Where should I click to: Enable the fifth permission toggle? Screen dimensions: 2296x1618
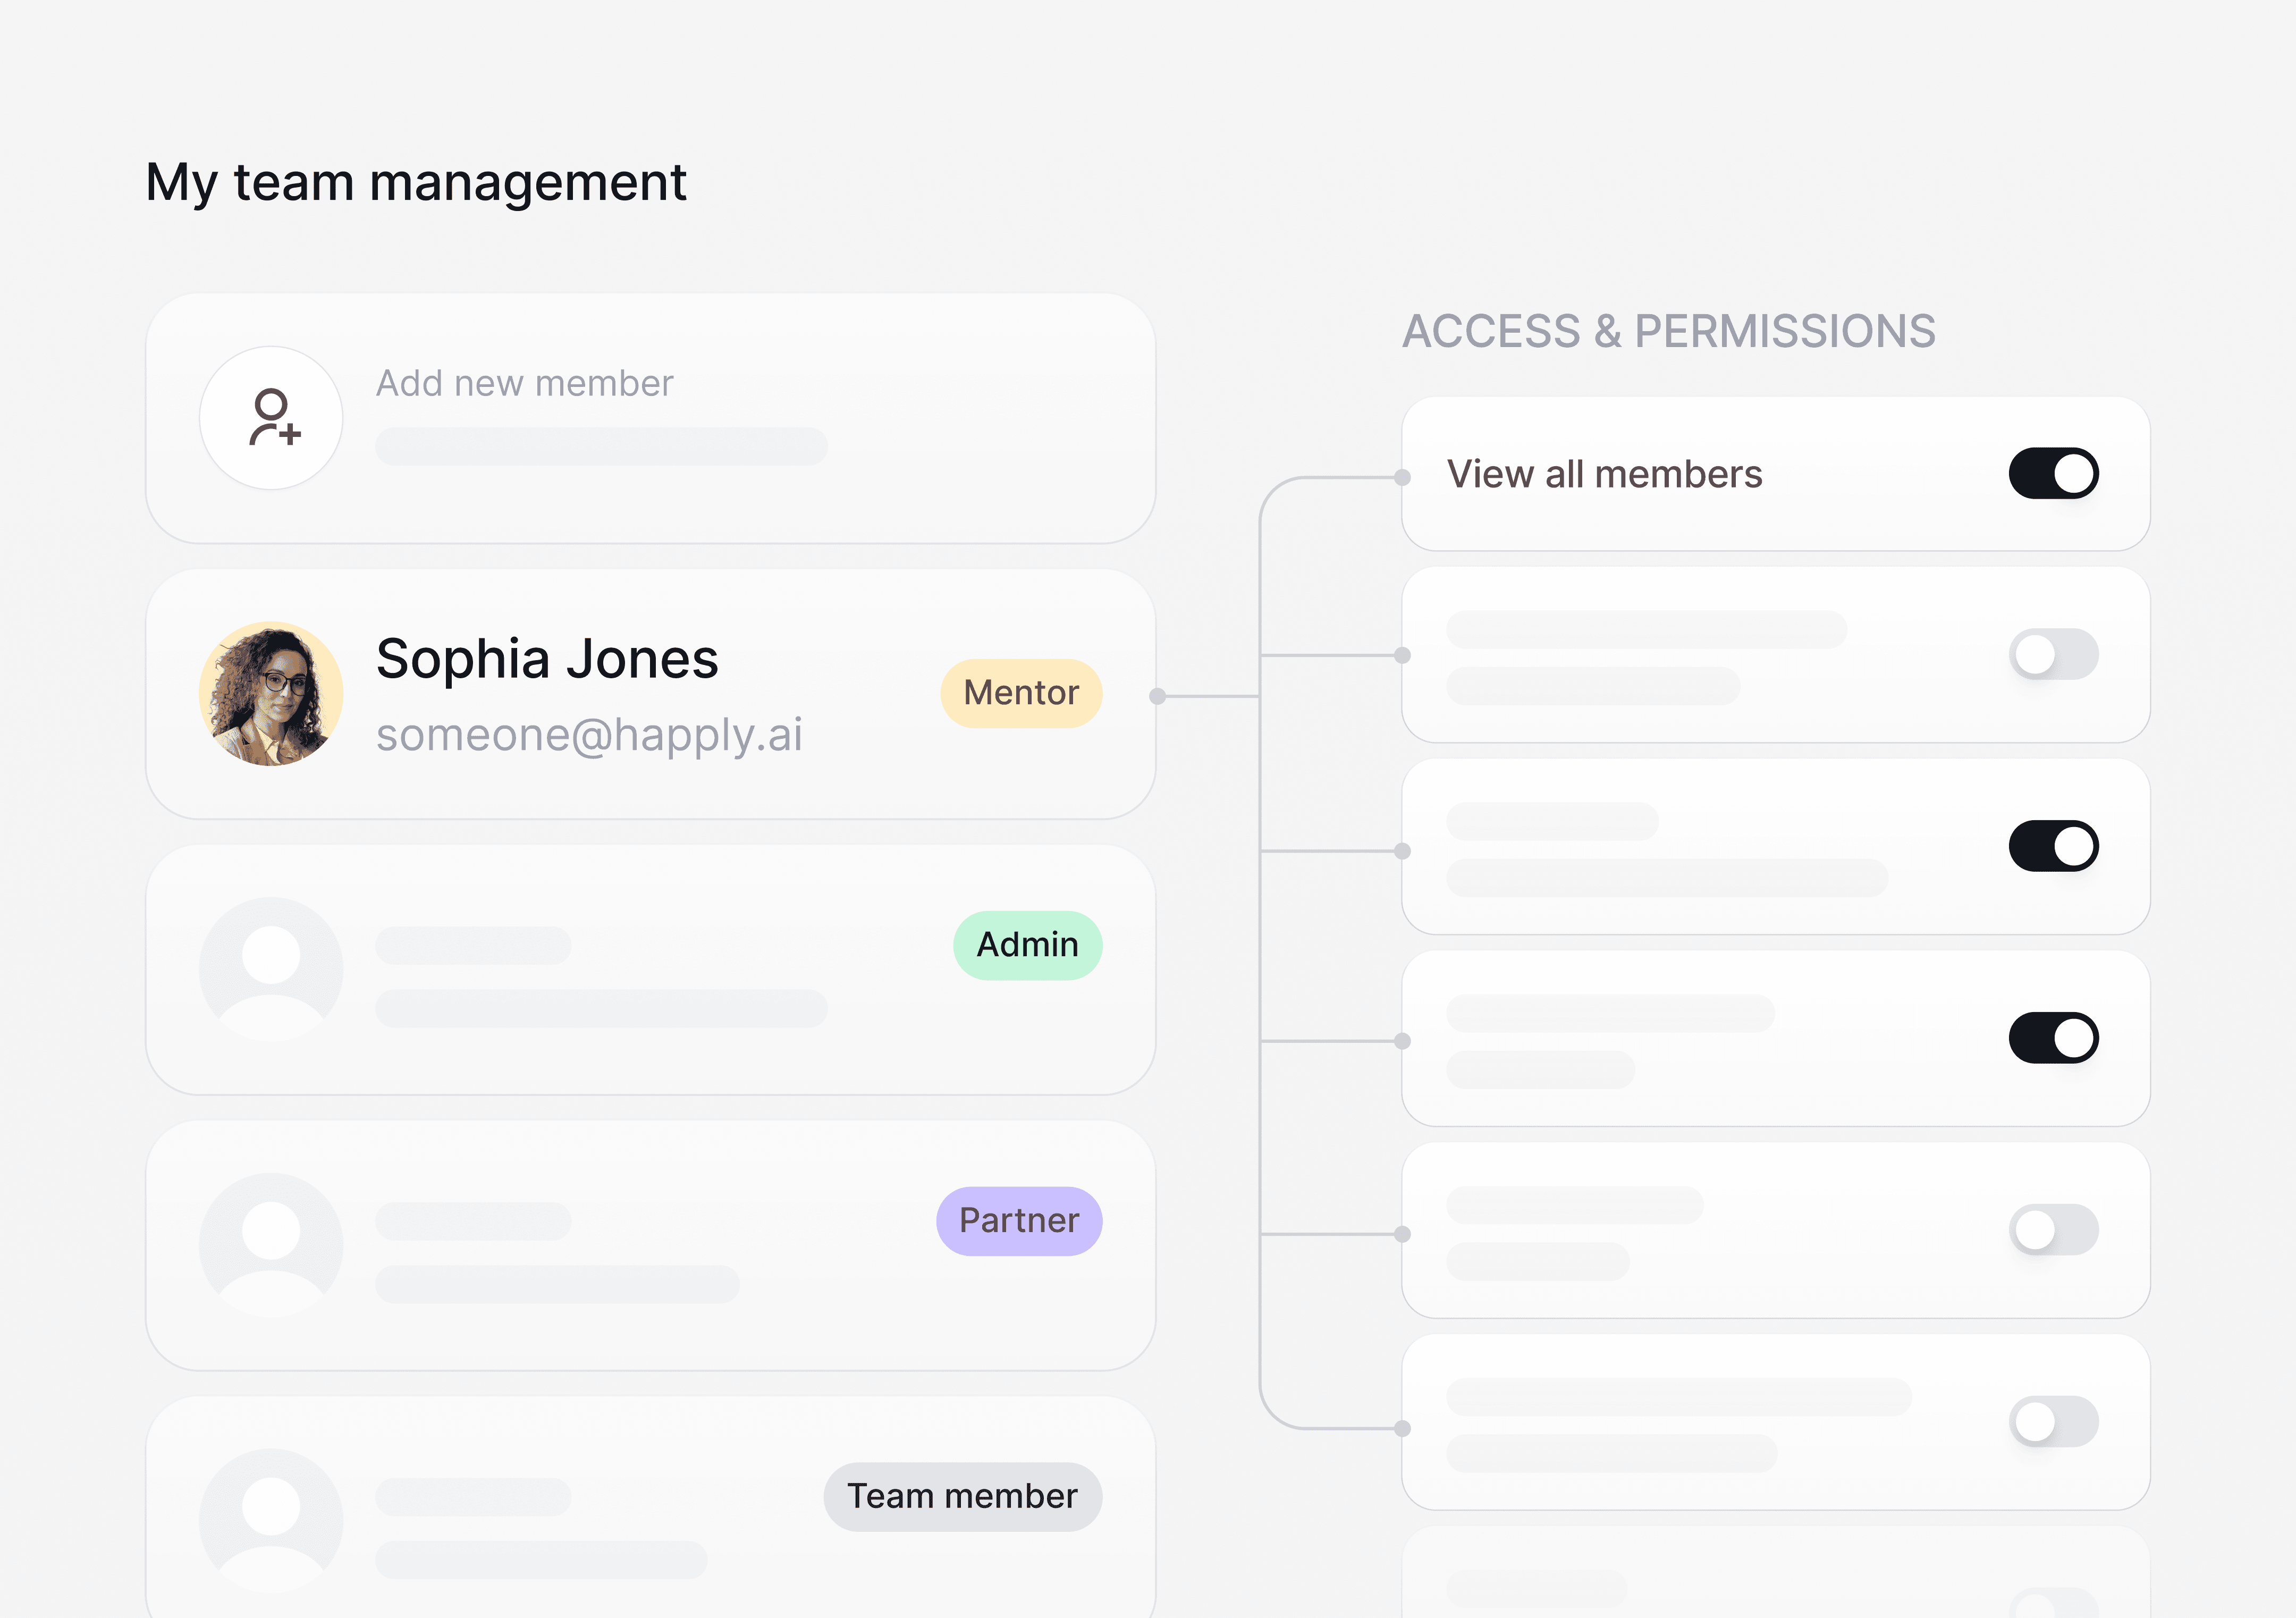(2053, 1230)
